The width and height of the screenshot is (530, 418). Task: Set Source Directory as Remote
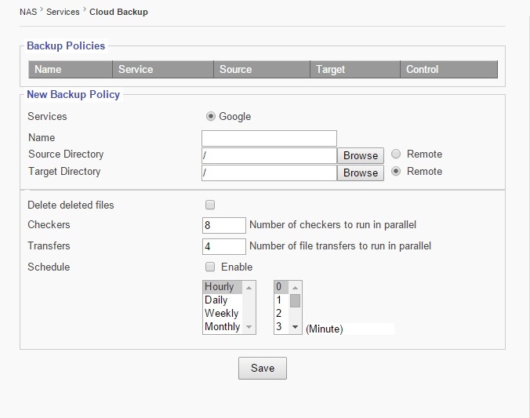pos(397,154)
